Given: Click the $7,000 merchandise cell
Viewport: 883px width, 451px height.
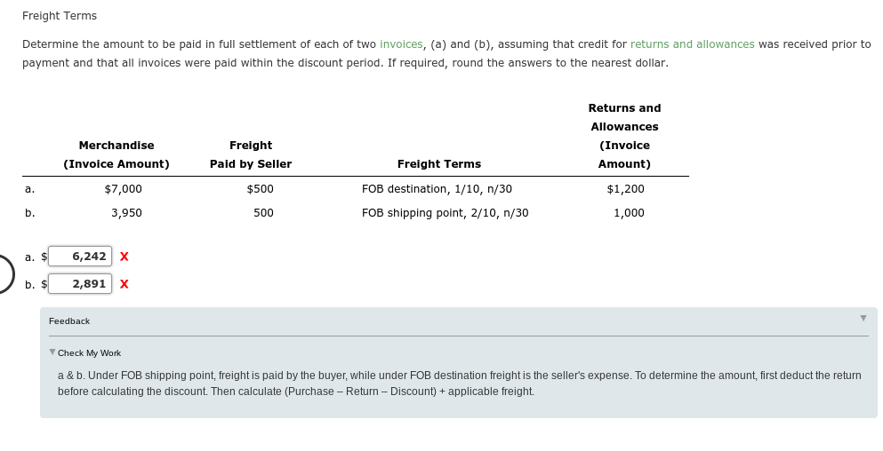Looking at the screenshot, I should click(x=124, y=189).
